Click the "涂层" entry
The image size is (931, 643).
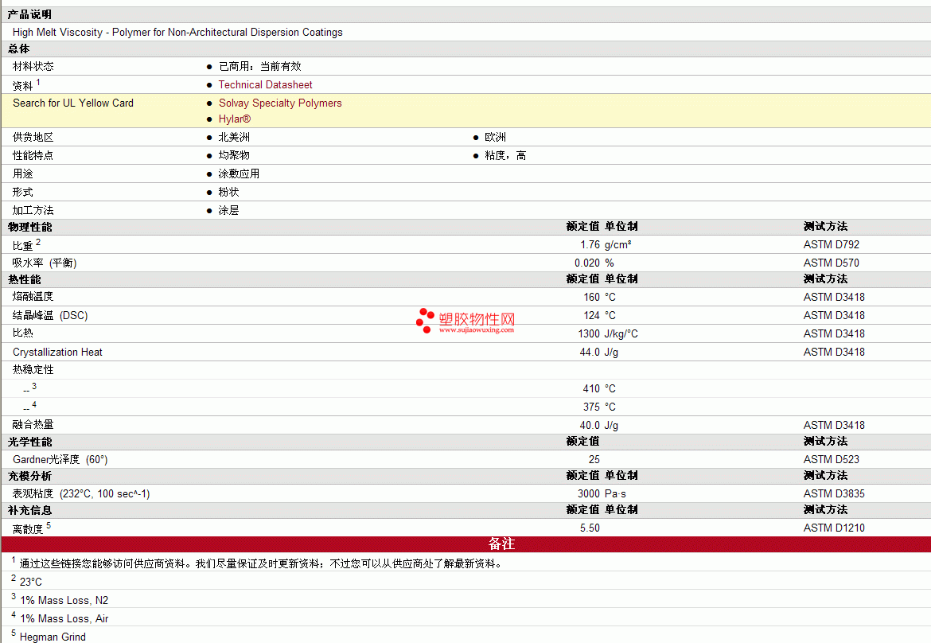[228, 211]
